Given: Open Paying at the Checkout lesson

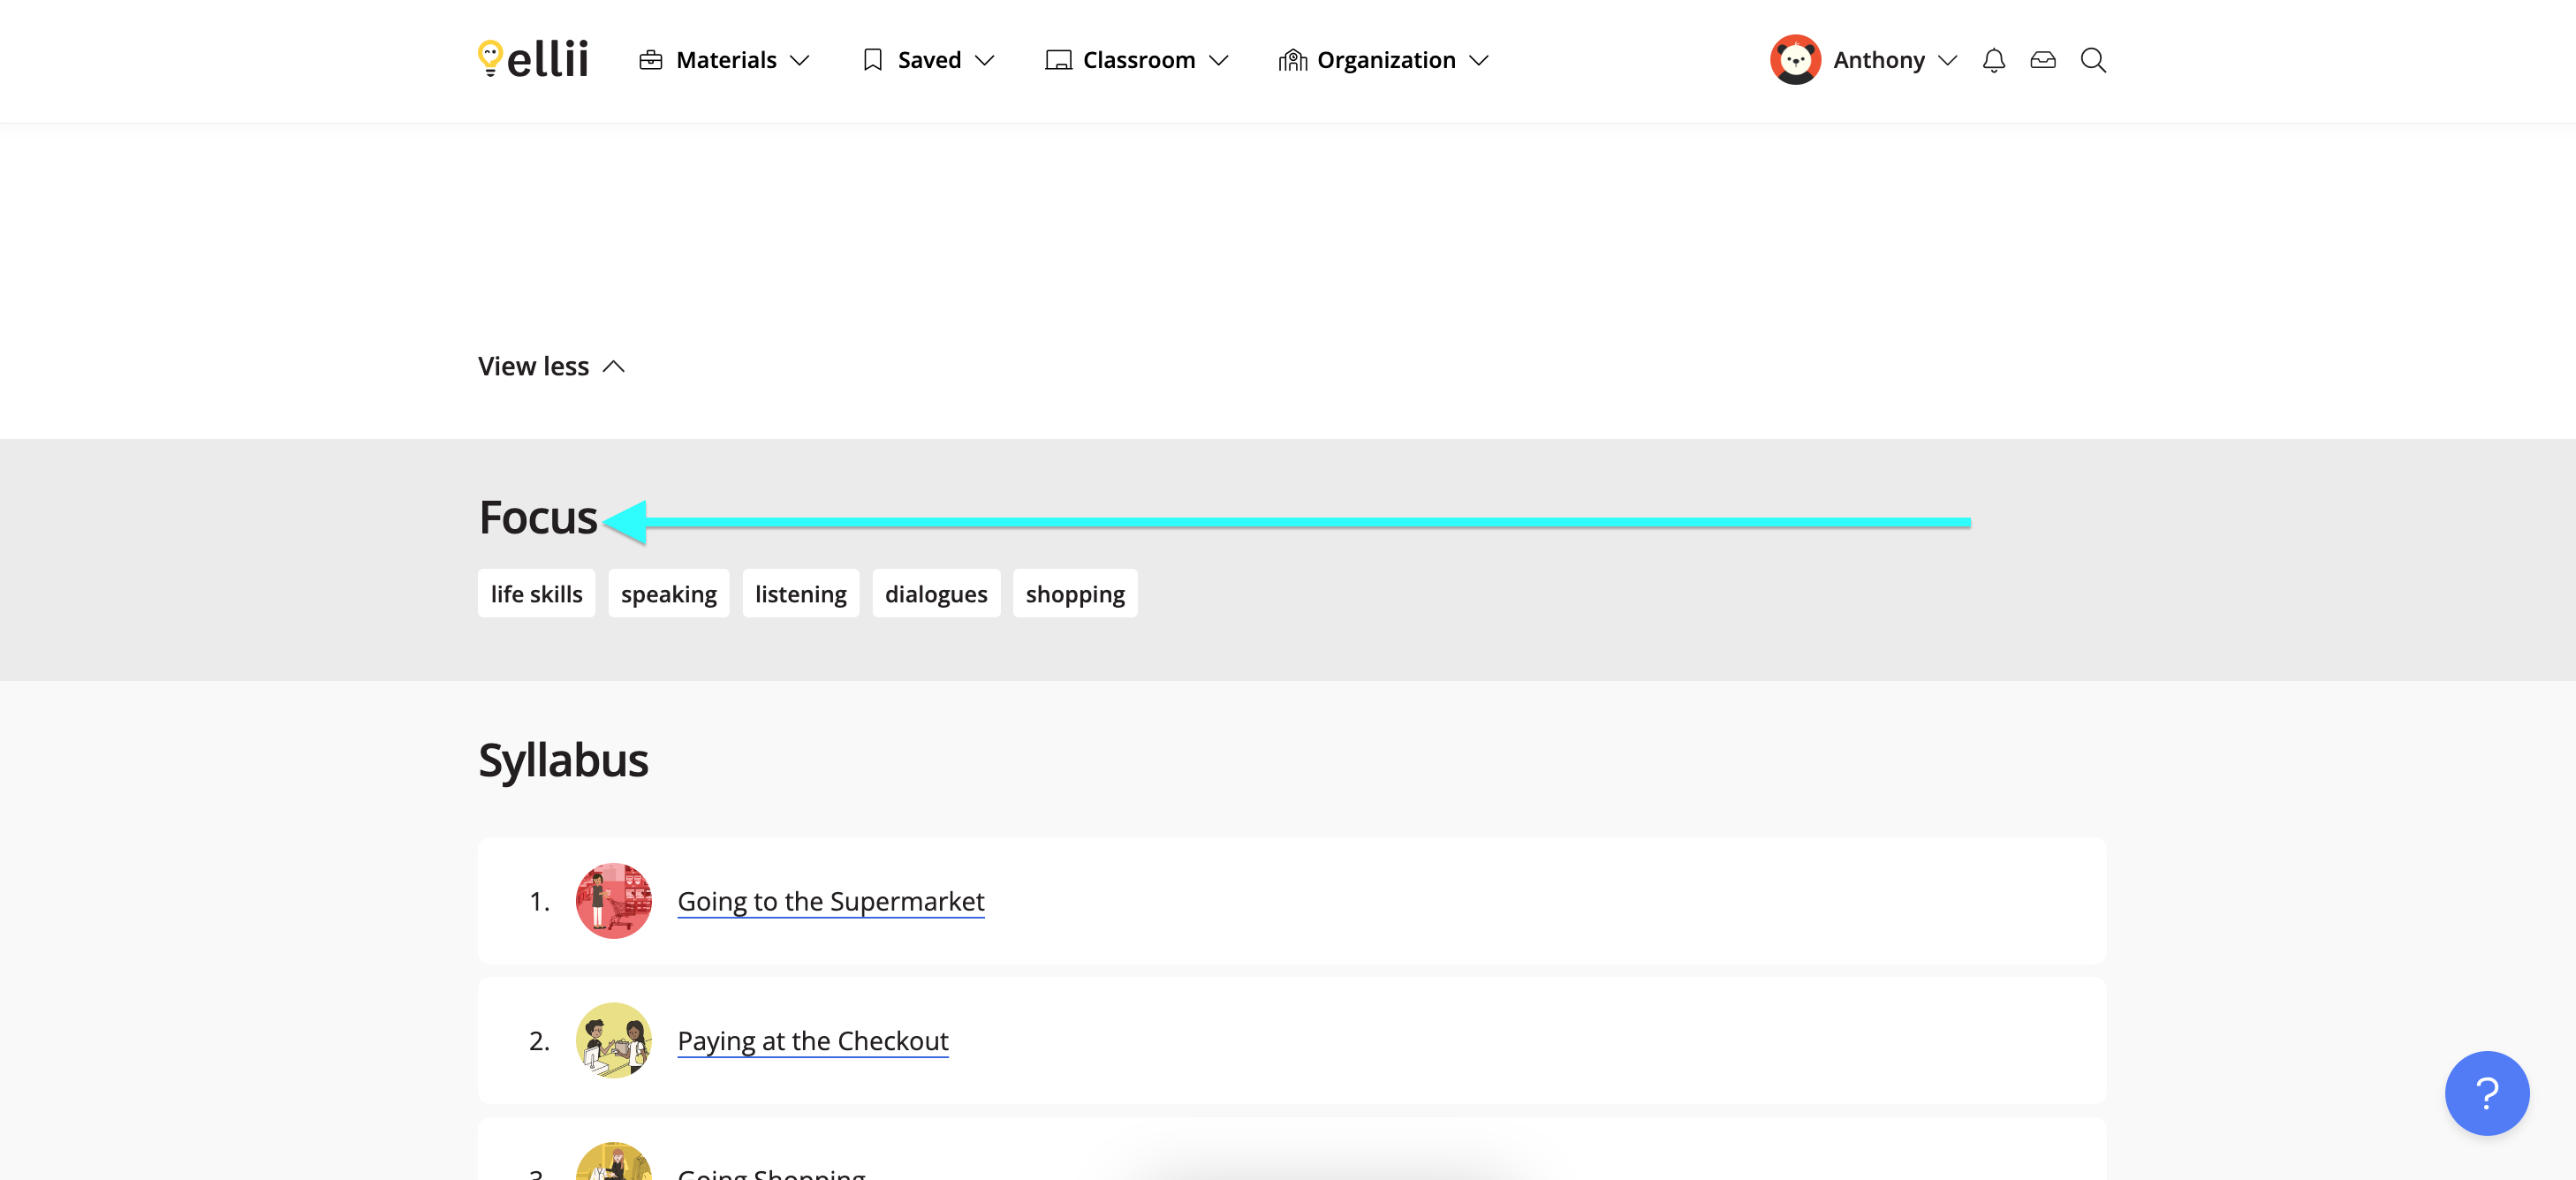Looking at the screenshot, I should pyautogui.click(x=812, y=1040).
